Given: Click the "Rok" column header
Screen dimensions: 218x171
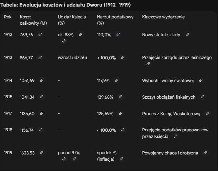Looking at the screenshot, I should tap(8, 17).
